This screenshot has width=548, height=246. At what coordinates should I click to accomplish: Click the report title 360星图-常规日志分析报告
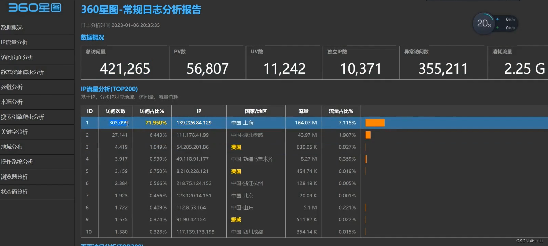pos(141,10)
